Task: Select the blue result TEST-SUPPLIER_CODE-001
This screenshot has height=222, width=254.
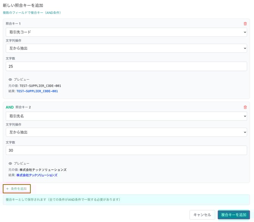Action: tap(37, 91)
